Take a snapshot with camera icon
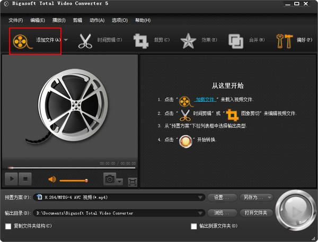Screen dimensions: 318x242 click(110, 179)
